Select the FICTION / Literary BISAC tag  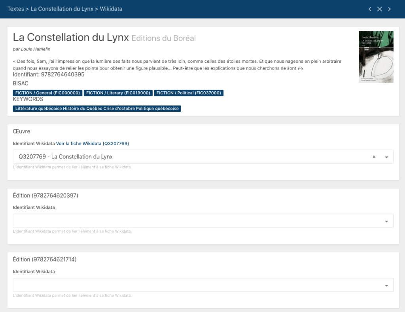(x=118, y=93)
